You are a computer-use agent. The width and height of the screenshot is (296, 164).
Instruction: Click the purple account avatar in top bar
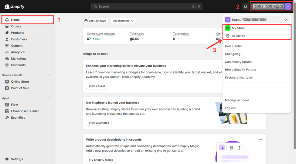point(288,6)
